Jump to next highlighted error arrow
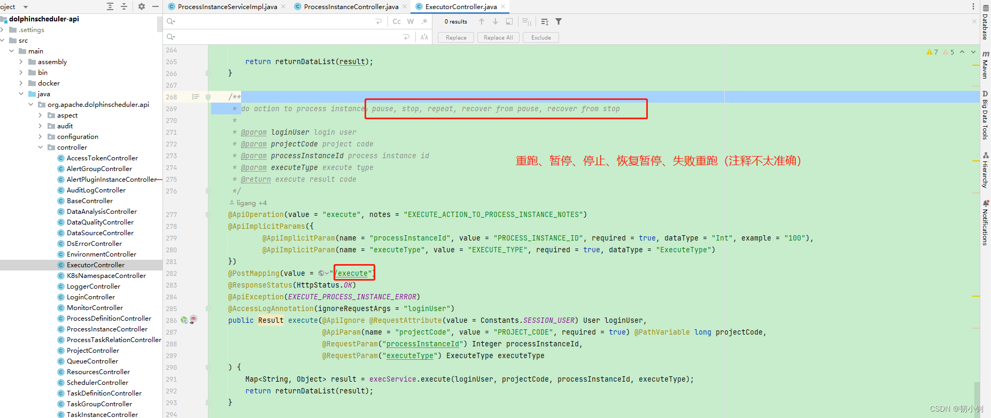Screen dimensions: 991x418 click(973, 52)
